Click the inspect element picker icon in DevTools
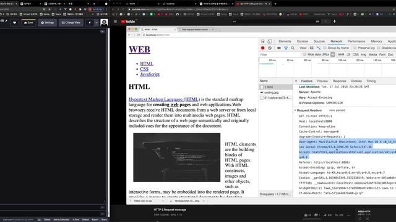Viewport: 396px width, 222px height. click(x=263, y=41)
